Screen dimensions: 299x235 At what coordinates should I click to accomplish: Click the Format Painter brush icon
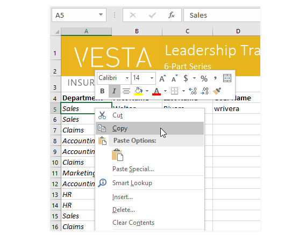pos(217,91)
